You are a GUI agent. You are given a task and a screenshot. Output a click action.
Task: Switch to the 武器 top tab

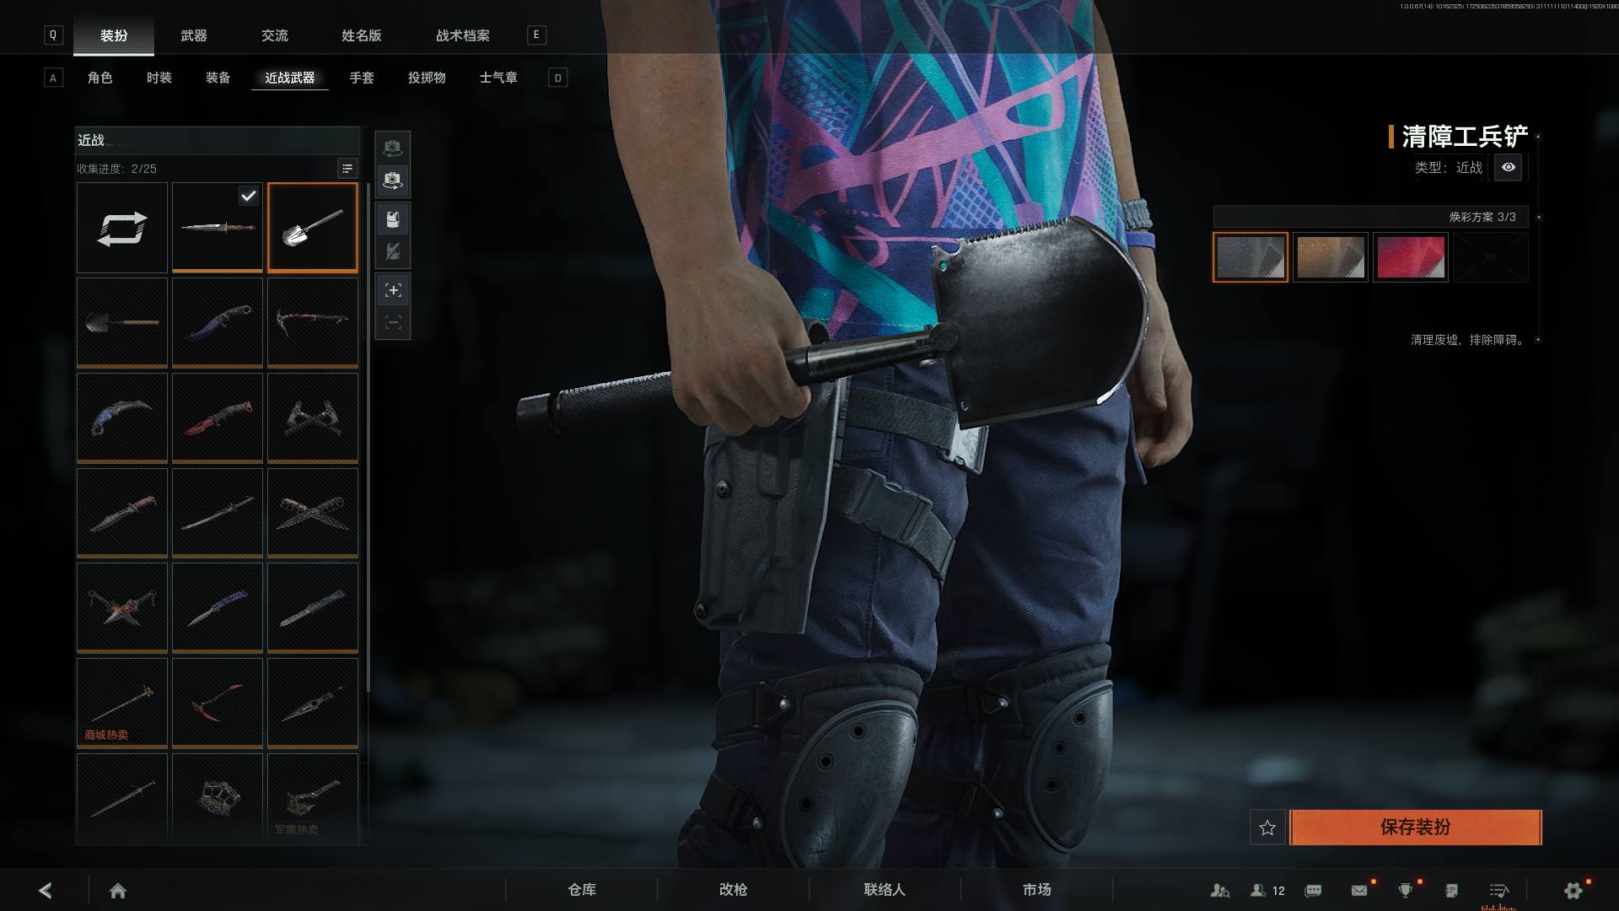click(194, 35)
